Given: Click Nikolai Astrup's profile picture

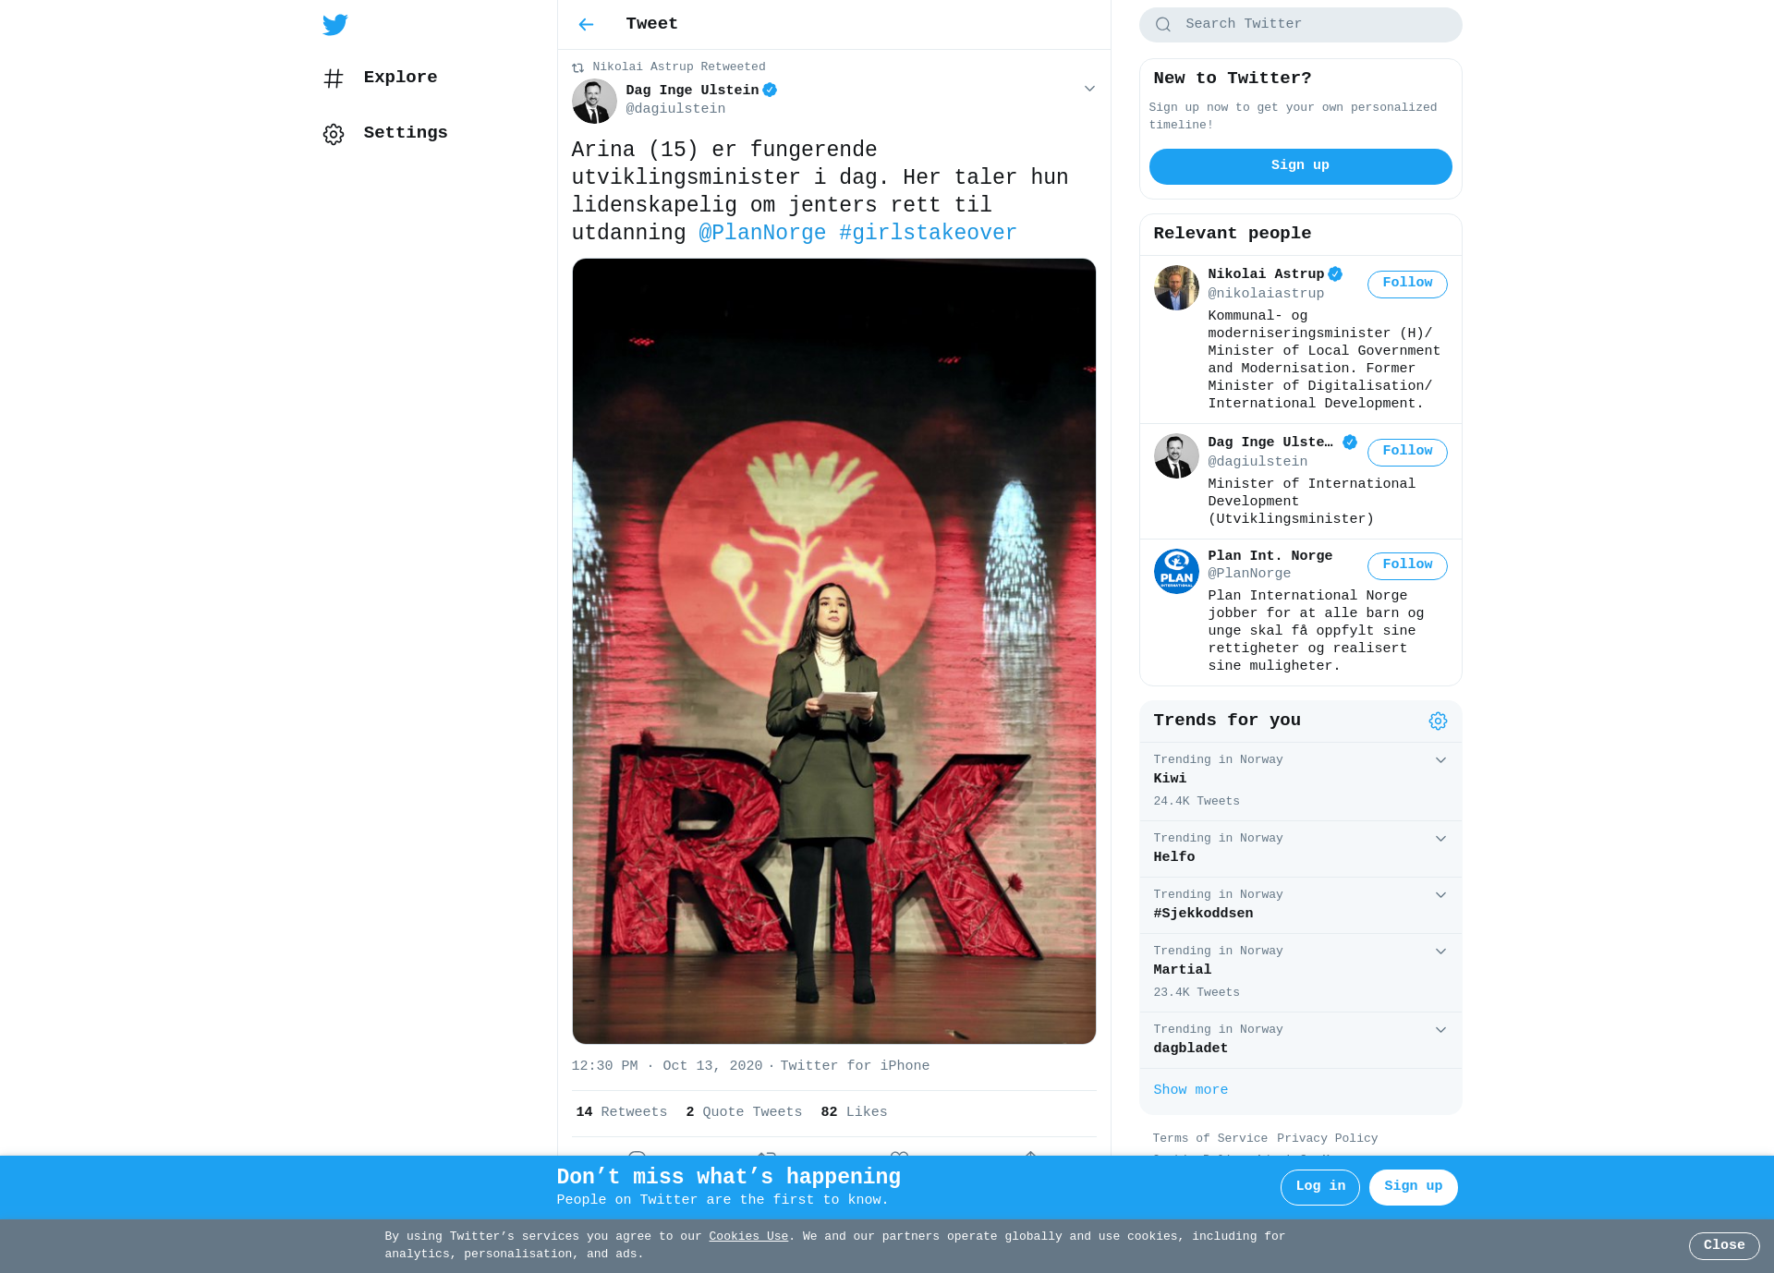Looking at the screenshot, I should 1176,288.
